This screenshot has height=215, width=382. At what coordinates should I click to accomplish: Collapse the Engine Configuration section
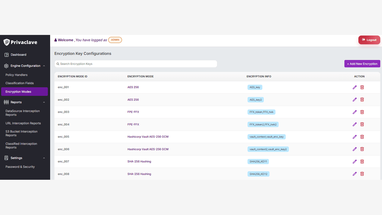coord(44,66)
